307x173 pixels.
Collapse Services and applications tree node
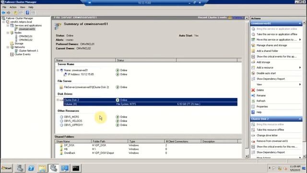[8, 25]
